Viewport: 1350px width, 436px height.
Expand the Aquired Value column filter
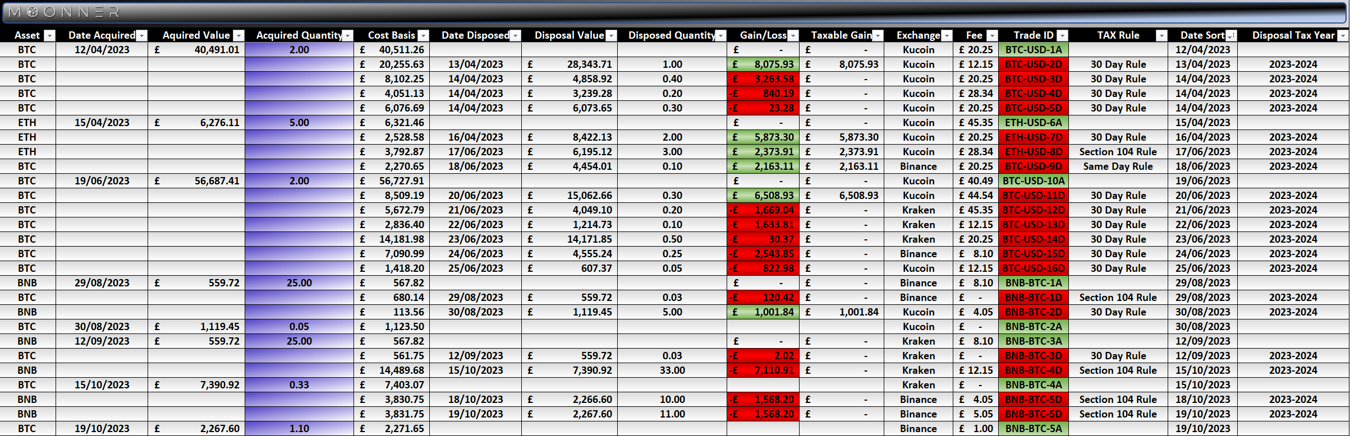238,36
